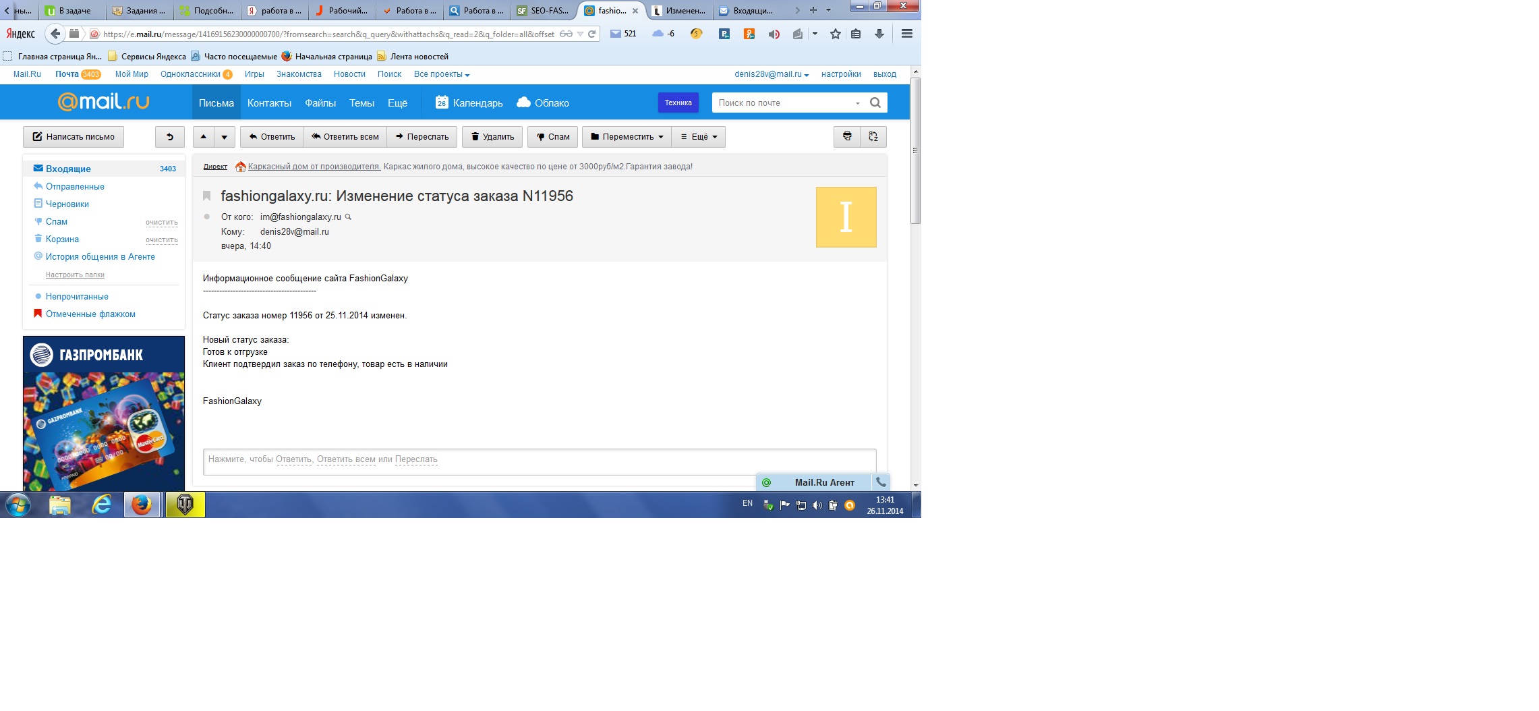Open the address bar history dropdown
Screen dimensions: 1539x711
tap(580, 34)
